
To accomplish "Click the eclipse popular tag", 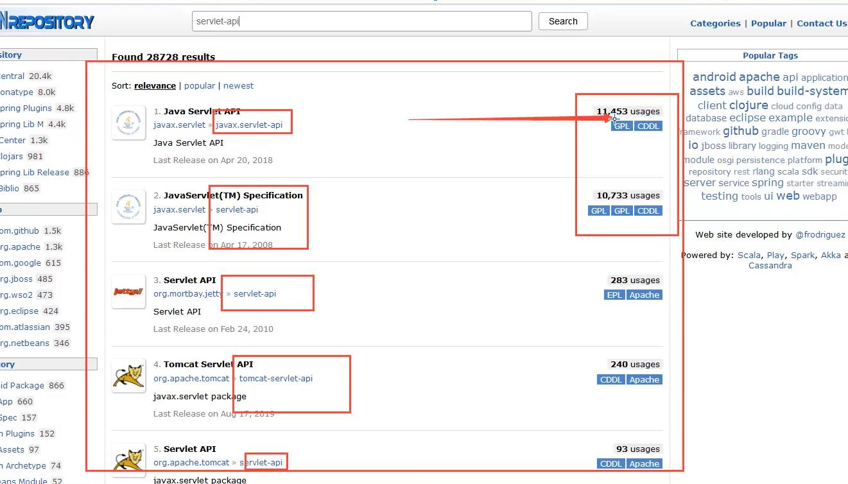I will point(747,117).
